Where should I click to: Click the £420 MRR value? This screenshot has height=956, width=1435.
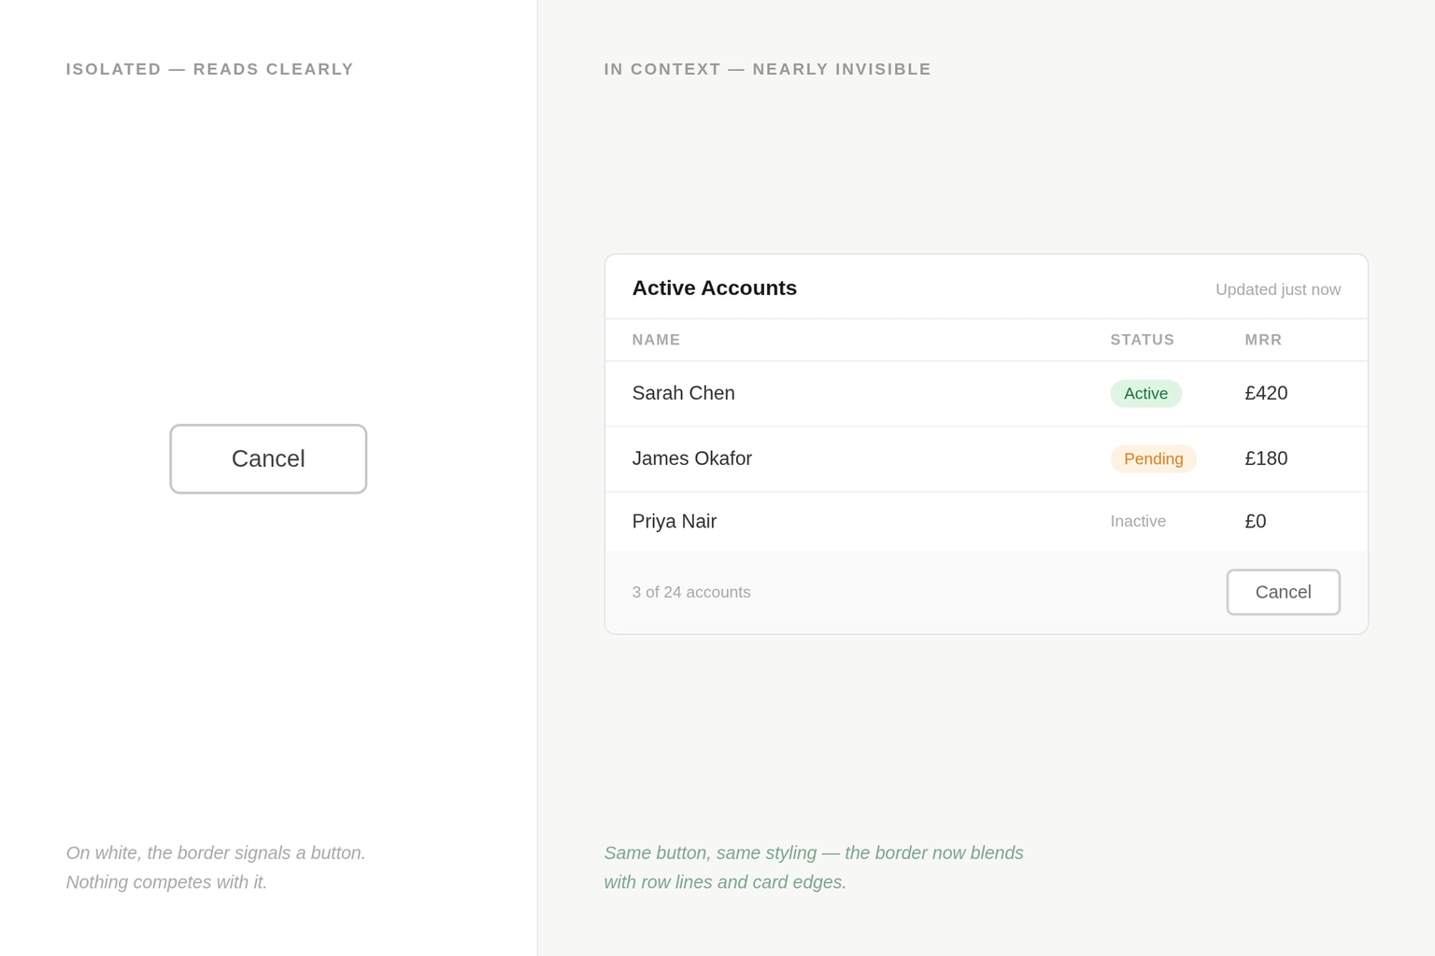pyautogui.click(x=1266, y=393)
